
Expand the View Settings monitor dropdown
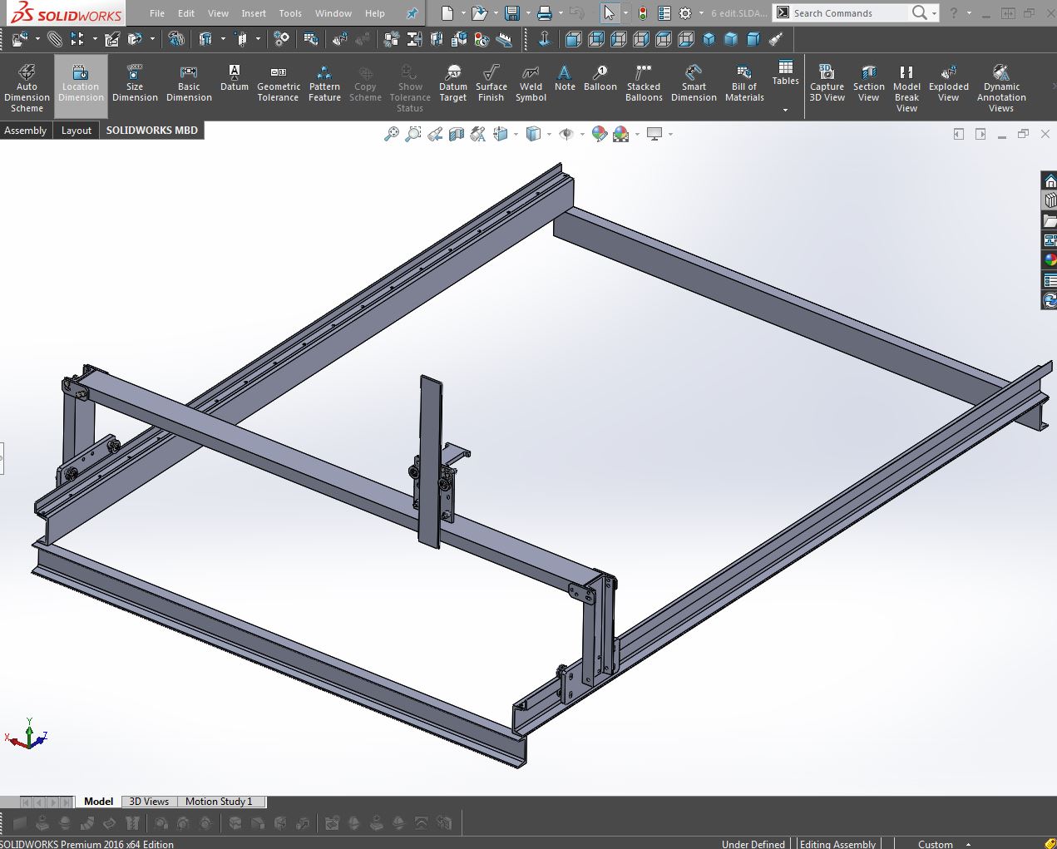670,134
